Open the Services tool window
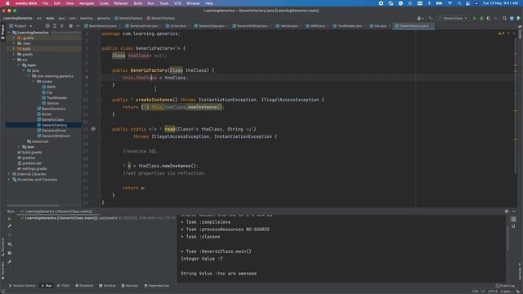523x294 pixels. point(130,286)
